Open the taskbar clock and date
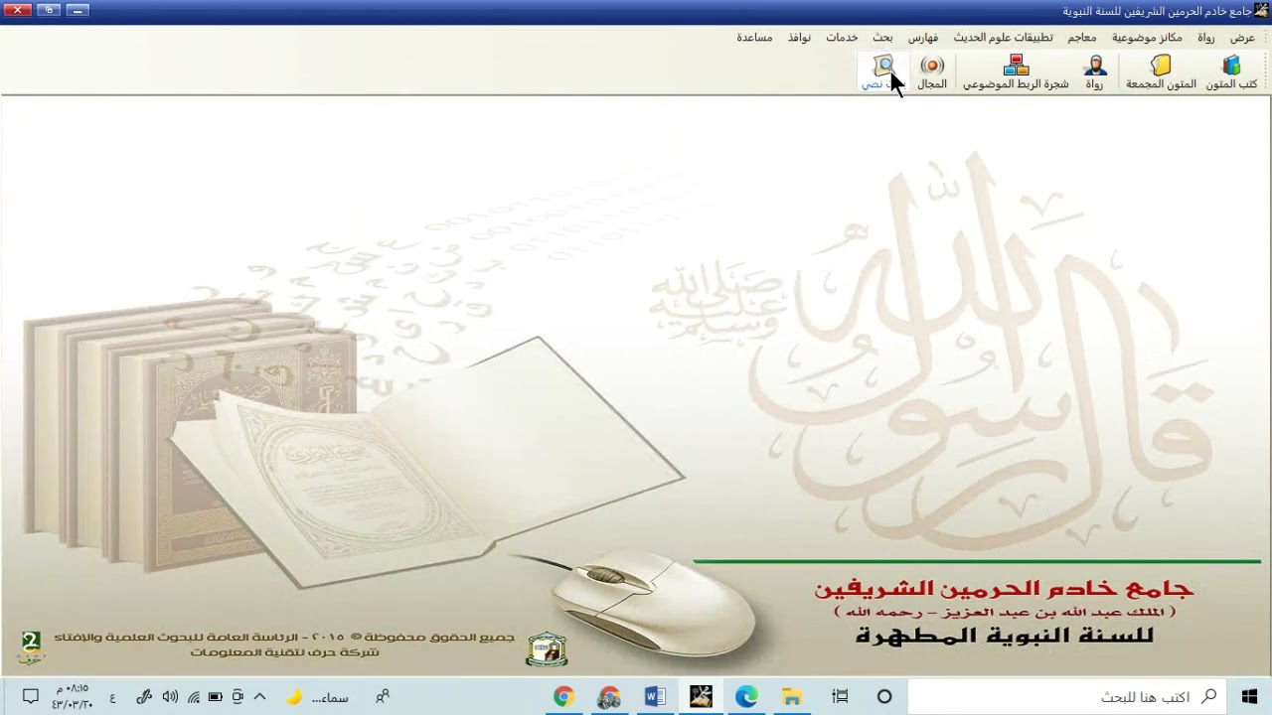 point(72,696)
